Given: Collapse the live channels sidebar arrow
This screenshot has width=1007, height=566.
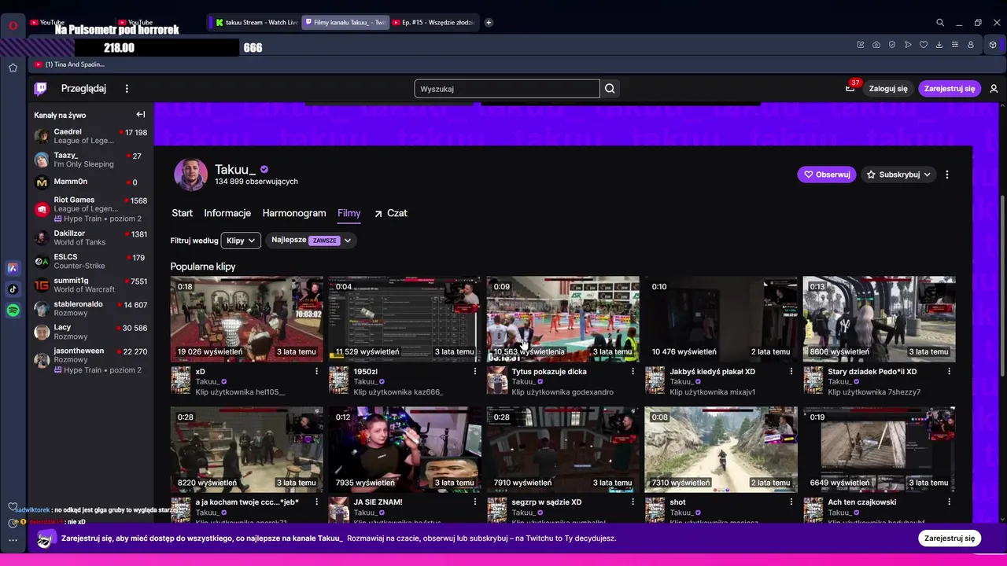Looking at the screenshot, I should (x=141, y=115).
